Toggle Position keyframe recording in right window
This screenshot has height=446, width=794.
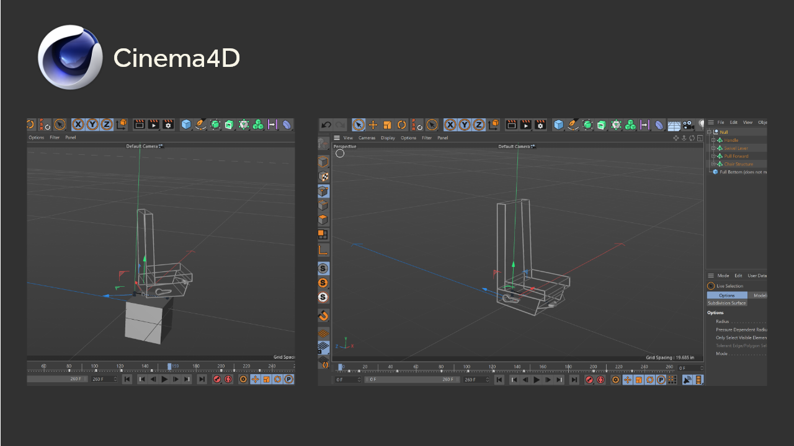[628, 380]
